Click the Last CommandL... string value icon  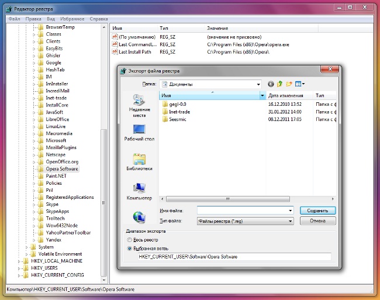pos(115,44)
